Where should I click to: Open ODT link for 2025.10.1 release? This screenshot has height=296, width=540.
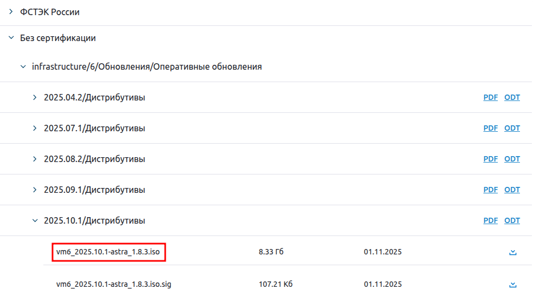point(512,221)
